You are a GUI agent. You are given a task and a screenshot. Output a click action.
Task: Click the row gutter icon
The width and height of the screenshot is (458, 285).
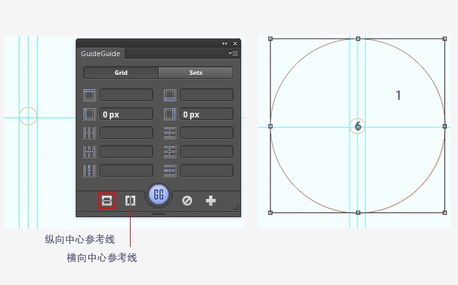(x=169, y=171)
